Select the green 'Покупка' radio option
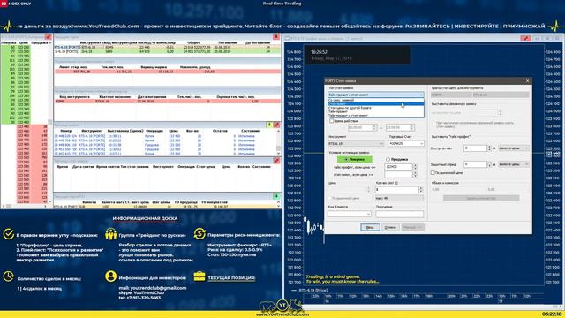 pos(355,159)
